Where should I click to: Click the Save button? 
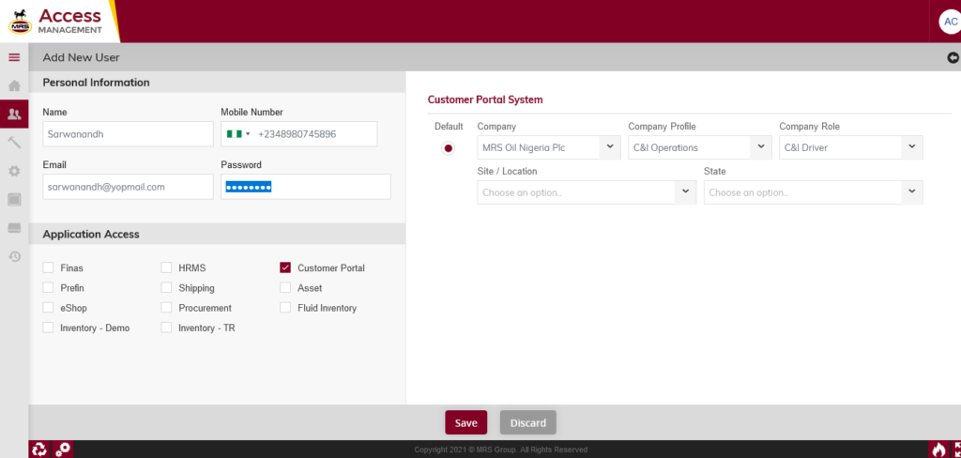[x=465, y=422]
